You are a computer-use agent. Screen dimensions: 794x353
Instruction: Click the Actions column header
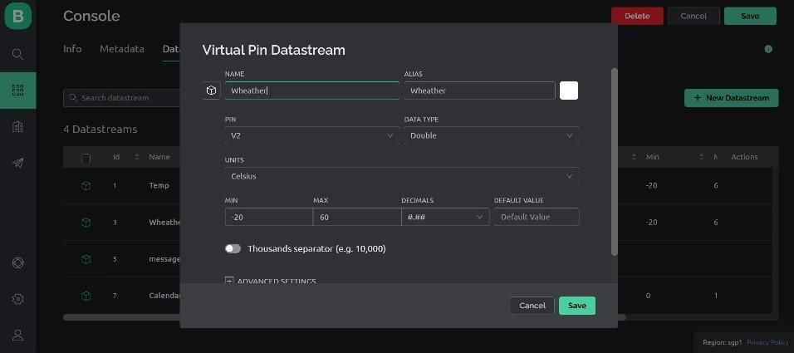tap(744, 157)
